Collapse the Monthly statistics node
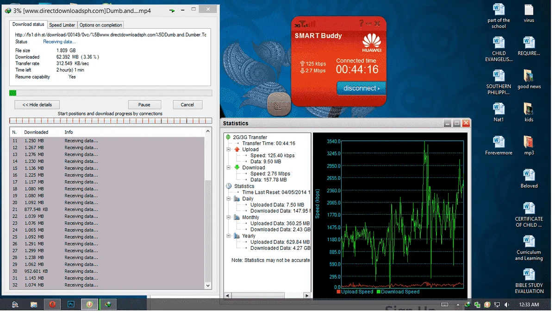Image resolution: width=555 pixels, height=312 pixels. [x=229, y=217]
